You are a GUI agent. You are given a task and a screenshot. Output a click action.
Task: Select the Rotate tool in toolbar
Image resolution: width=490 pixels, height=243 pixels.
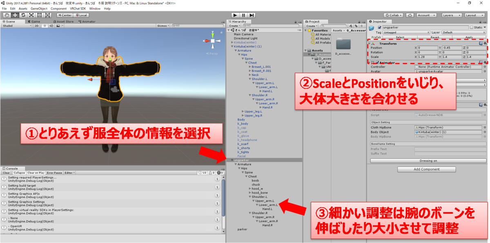point(23,15)
